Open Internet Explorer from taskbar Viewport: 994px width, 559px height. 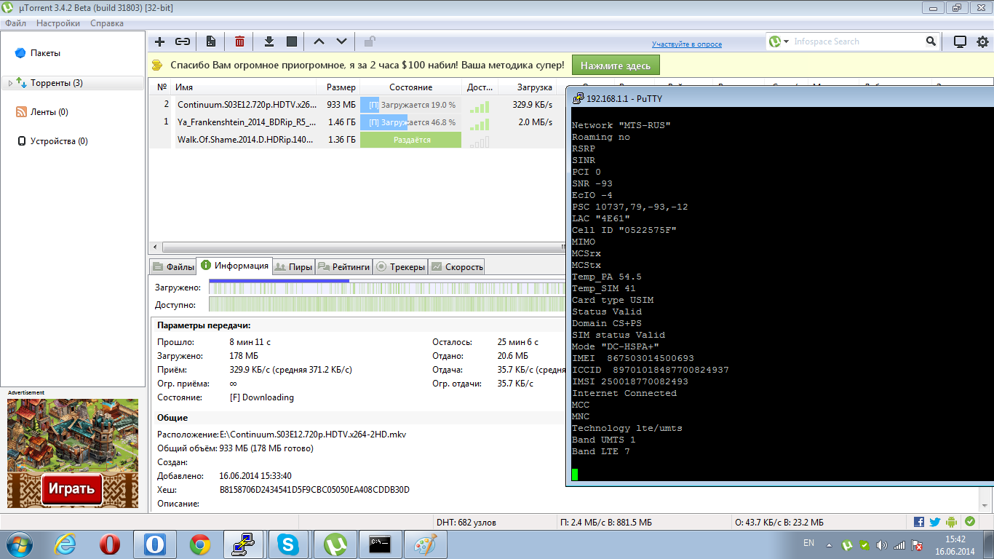pos(66,544)
